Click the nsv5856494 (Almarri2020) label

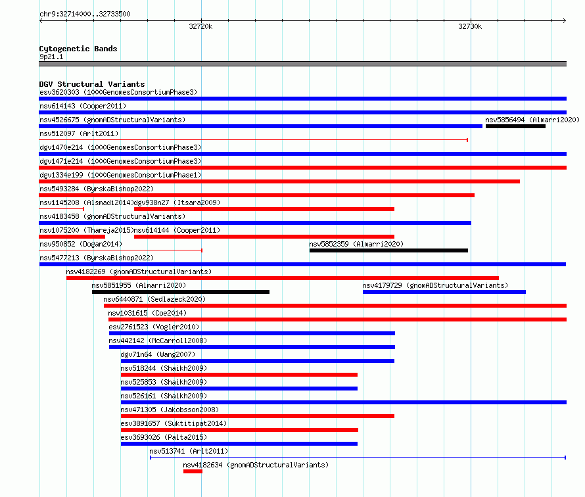532,120
